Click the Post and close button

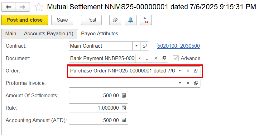tap(25, 20)
